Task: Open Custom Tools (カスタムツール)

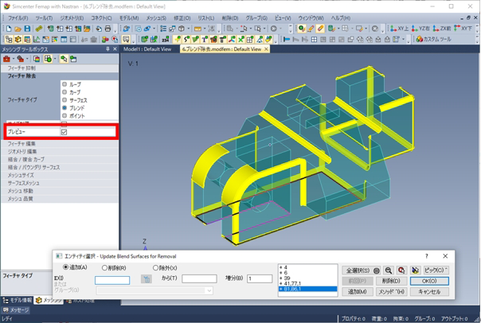Action: point(433,39)
